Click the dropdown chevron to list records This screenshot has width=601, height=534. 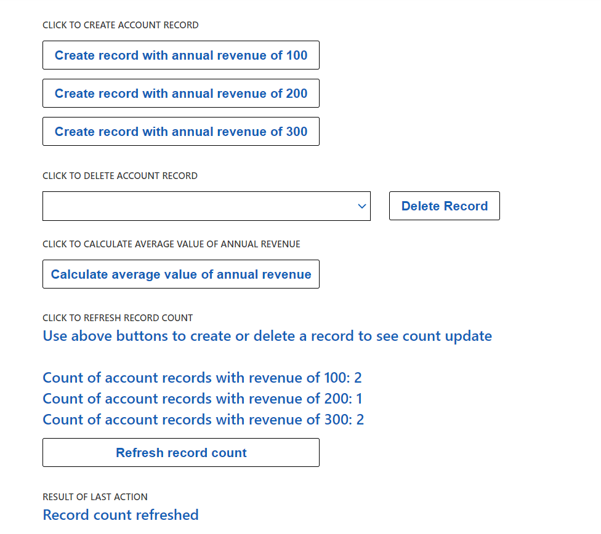[x=361, y=206]
